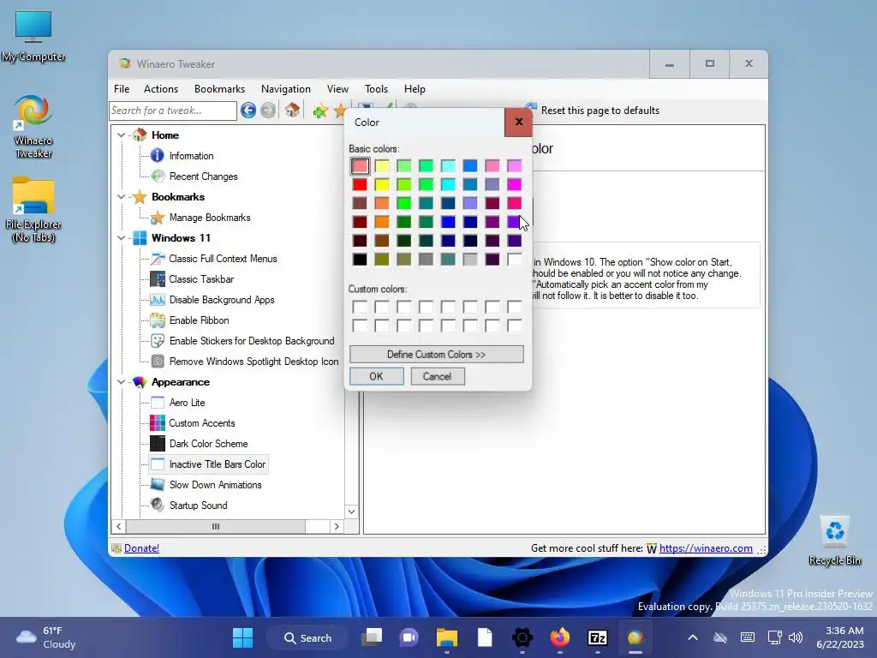The width and height of the screenshot is (877, 658).
Task: Click Cancel in the Color dialog
Action: [438, 377]
